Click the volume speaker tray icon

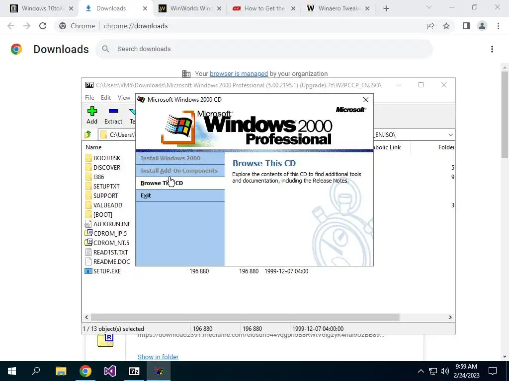click(445, 371)
